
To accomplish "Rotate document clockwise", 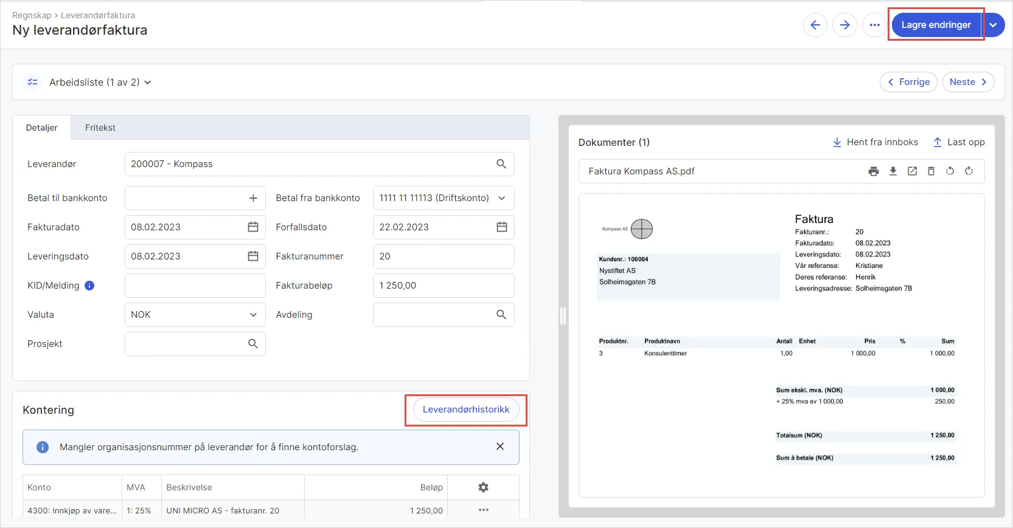I will (969, 171).
